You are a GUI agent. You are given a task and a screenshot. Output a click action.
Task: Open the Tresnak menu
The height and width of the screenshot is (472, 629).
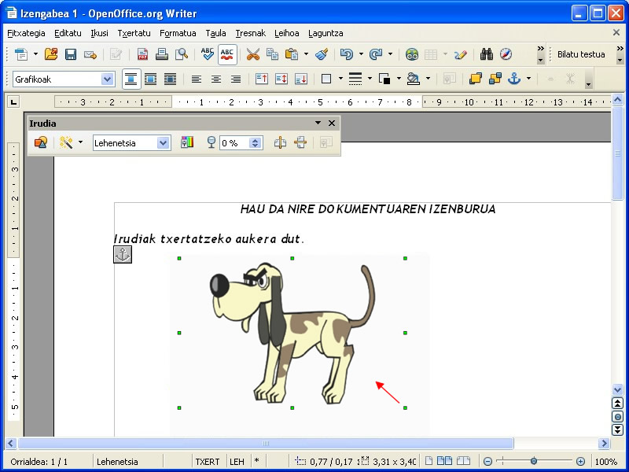pos(250,33)
